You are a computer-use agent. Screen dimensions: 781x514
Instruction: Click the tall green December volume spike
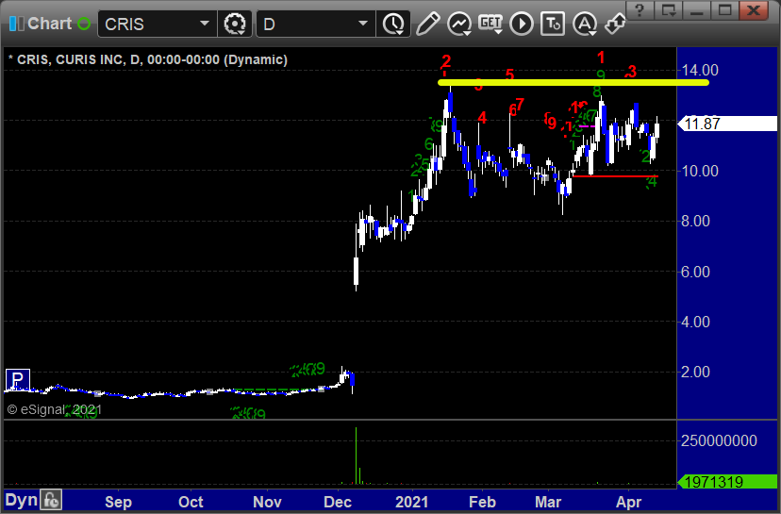357,455
